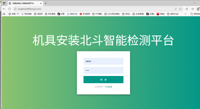This screenshot has height=109, width=200.
Task: Open the [游戏大全] bracketed bookmark
Action: (173, 14)
